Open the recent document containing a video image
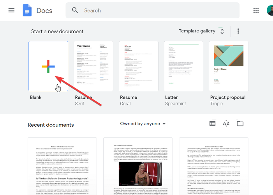273x195 pixels. (x=138, y=166)
